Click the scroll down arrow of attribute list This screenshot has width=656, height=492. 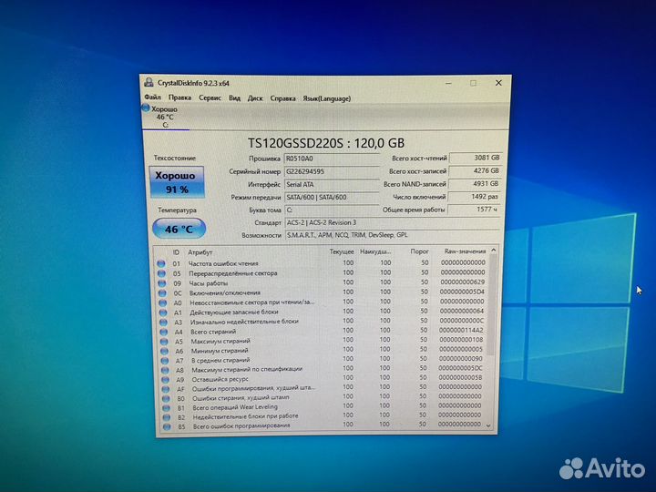(488, 425)
